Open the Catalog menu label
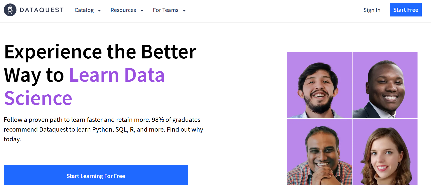This screenshot has height=185, width=431. coord(84,10)
